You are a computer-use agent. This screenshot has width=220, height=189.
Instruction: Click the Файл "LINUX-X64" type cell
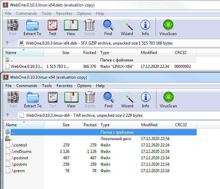point(117,66)
